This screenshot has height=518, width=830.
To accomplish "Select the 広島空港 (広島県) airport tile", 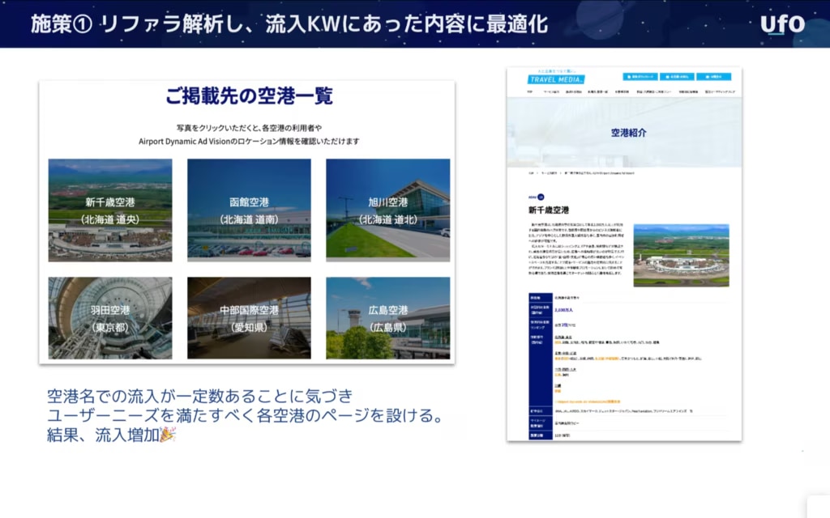I will pos(387,318).
